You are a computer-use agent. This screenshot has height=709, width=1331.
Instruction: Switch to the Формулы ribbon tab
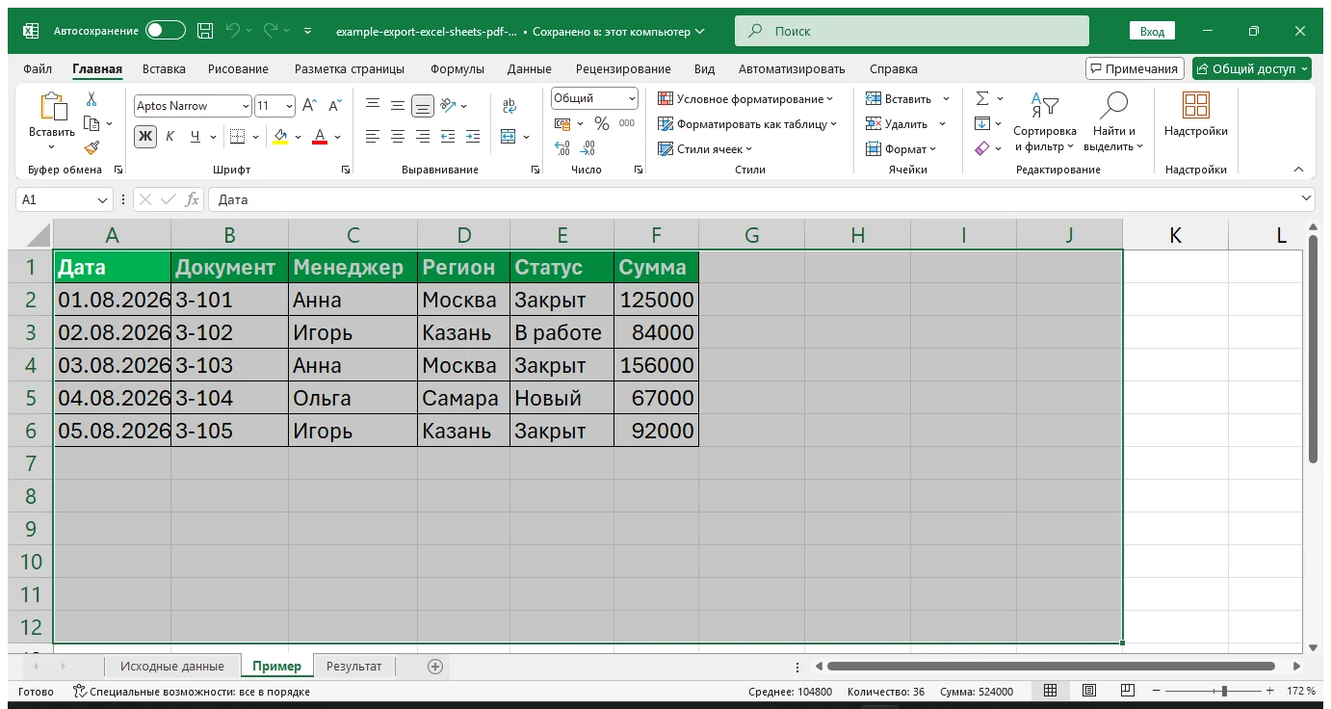coord(457,69)
